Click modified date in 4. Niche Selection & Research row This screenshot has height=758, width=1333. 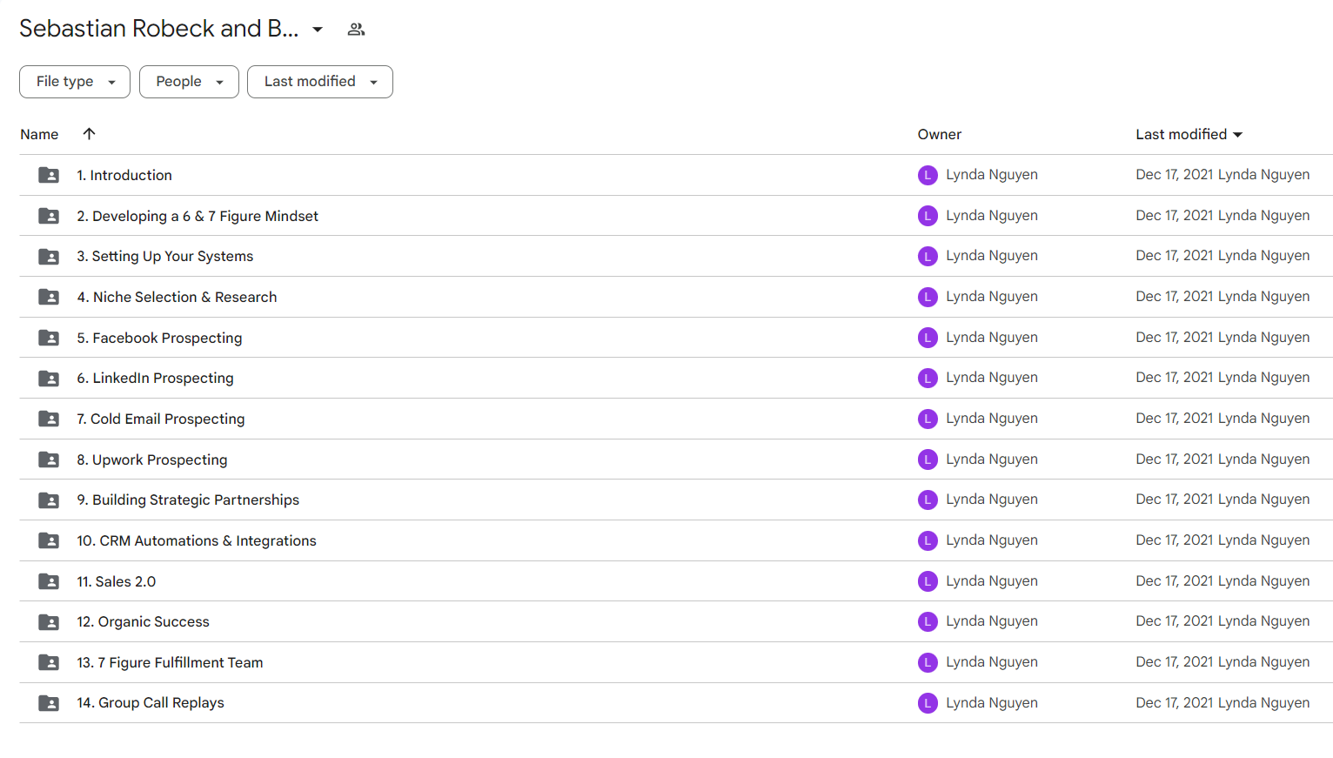click(1222, 297)
